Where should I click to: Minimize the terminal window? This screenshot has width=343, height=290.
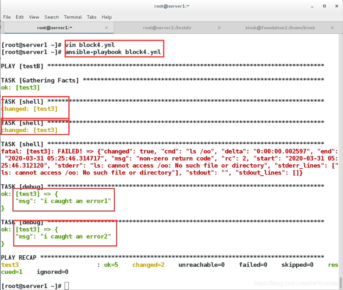(x=312, y=6)
